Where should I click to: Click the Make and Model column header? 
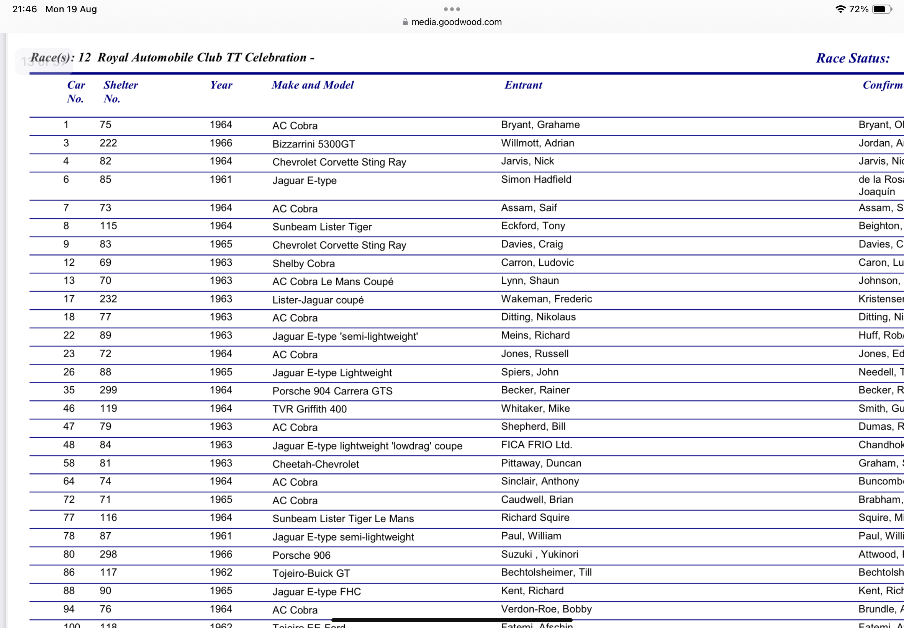tap(313, 85)
